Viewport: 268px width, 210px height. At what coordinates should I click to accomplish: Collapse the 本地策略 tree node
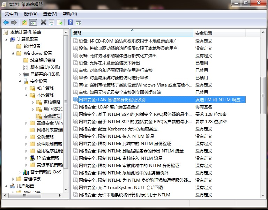26,96
